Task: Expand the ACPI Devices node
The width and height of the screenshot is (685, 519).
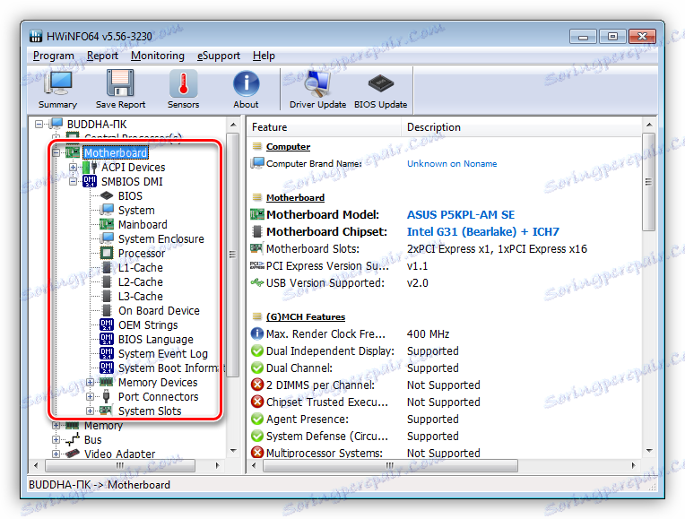Action: 73,168
